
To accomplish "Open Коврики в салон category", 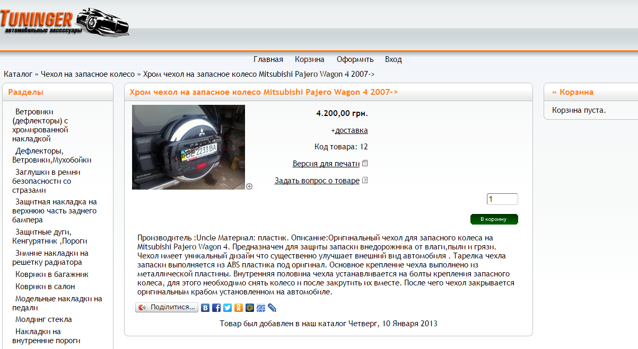I will coord(45,287).
